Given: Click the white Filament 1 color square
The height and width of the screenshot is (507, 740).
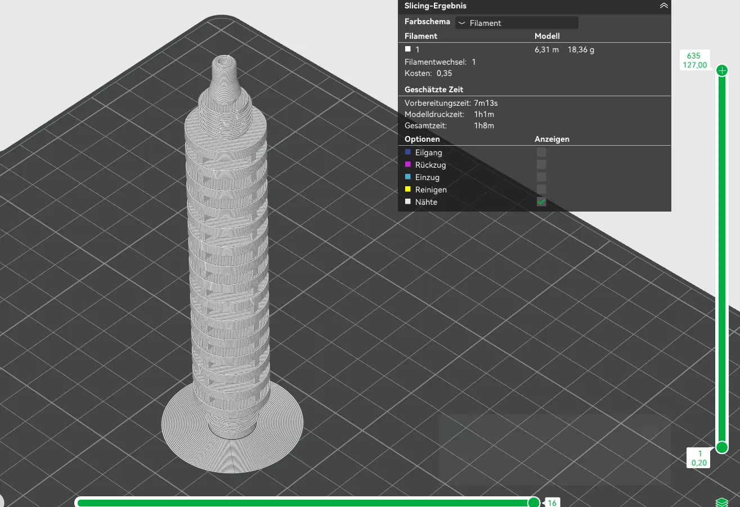Looking at the screenshot, I should (408, 50).
